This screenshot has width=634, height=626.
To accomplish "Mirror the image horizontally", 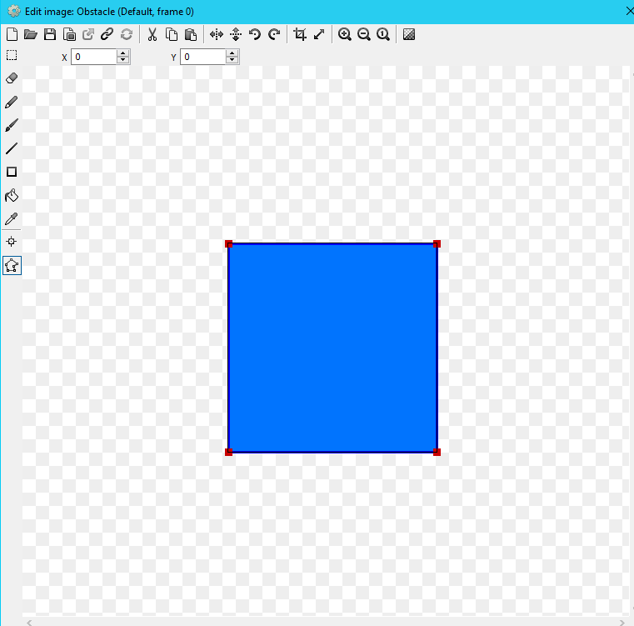I will tap(217, 34).
